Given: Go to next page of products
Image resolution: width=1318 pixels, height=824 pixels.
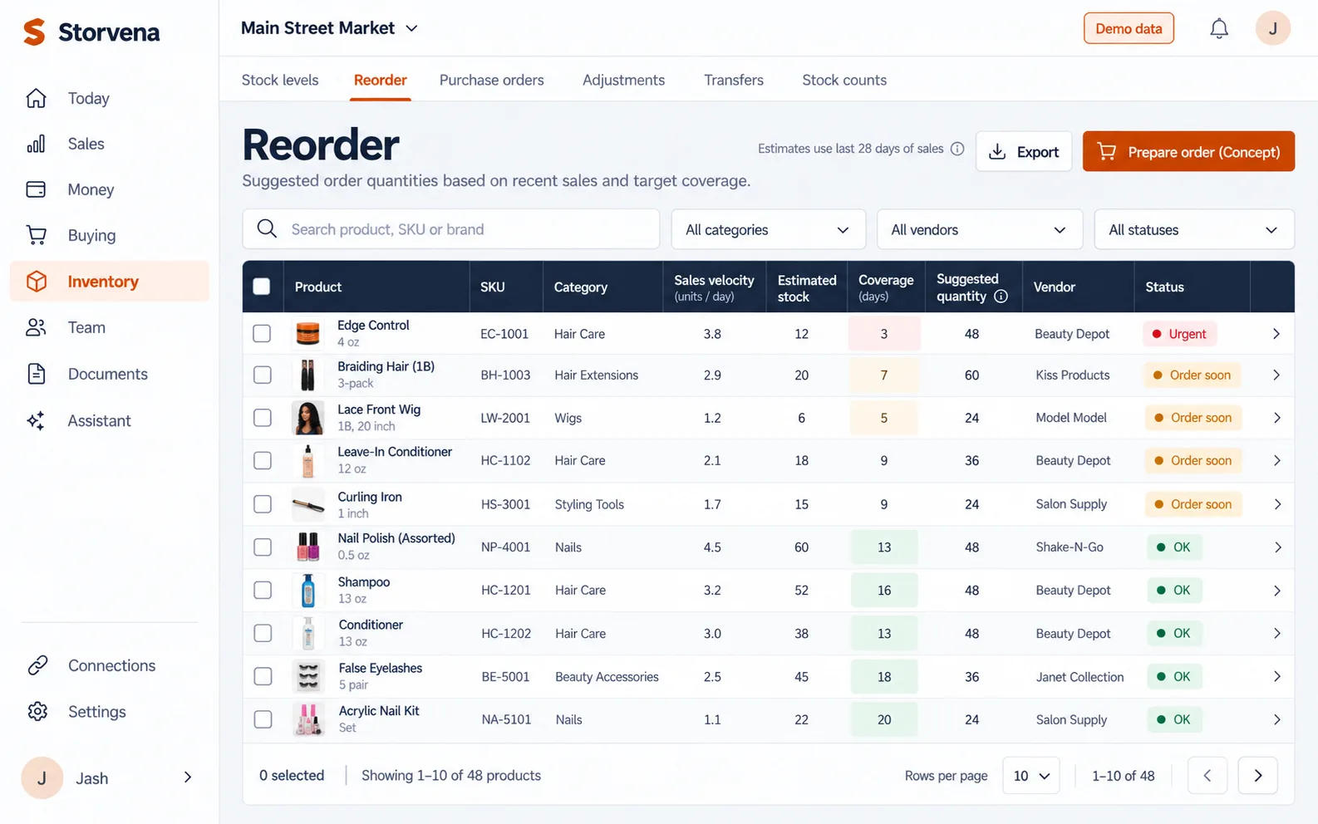Looking at the screenshot, I should 1257,776.
